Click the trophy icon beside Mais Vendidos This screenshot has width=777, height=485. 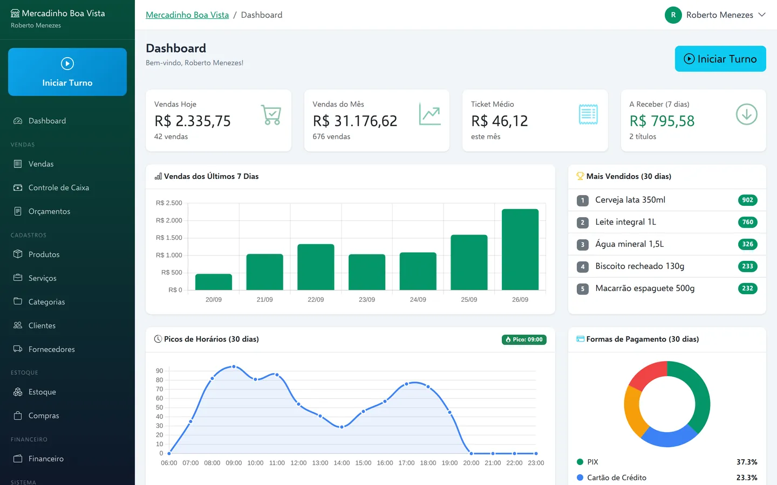click(x=581, y=176)
